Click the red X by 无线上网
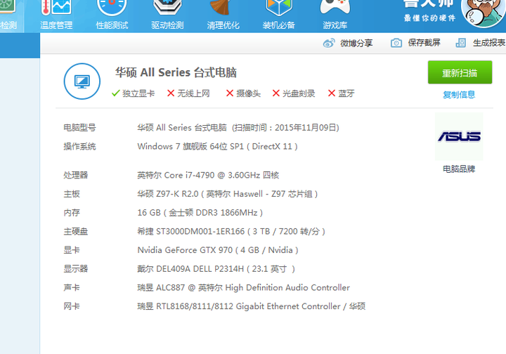Image resolution: width=506 pixels, height=354 pixels. pyautogui.click(x=171, y=93)
